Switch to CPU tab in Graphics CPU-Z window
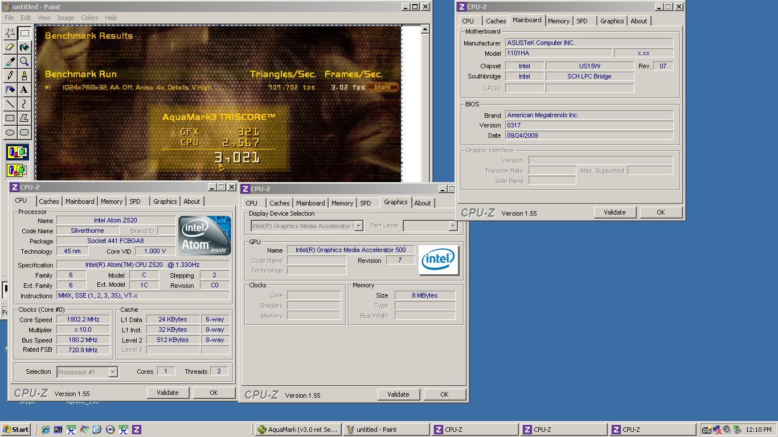Image resolution: width=778 pixels, height=437 pixels. pos(251,203)
